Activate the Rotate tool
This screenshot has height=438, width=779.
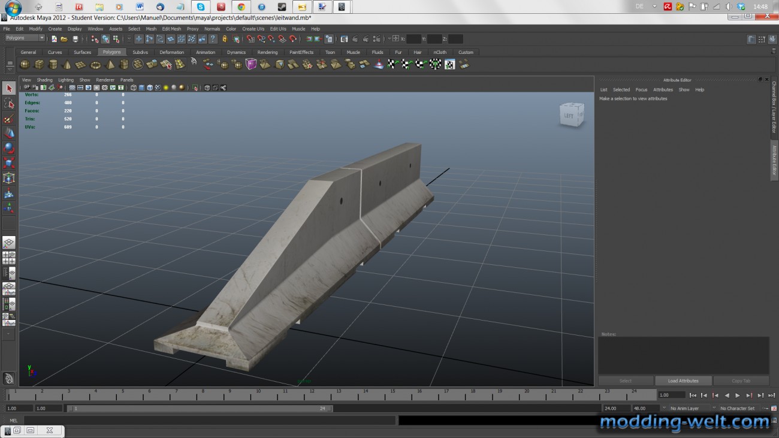click(9, 148)
